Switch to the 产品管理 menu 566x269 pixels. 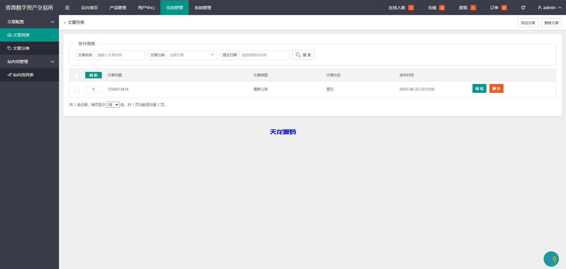point(118,8)
